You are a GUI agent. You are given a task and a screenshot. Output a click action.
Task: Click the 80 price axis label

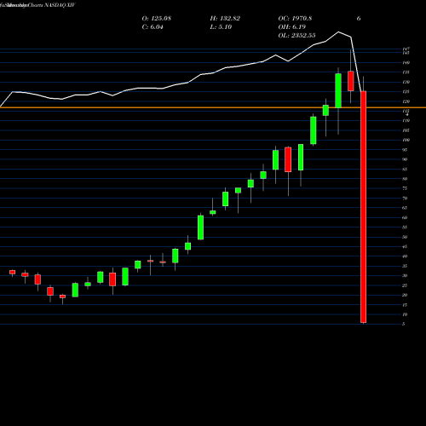(x=405, y=179)
